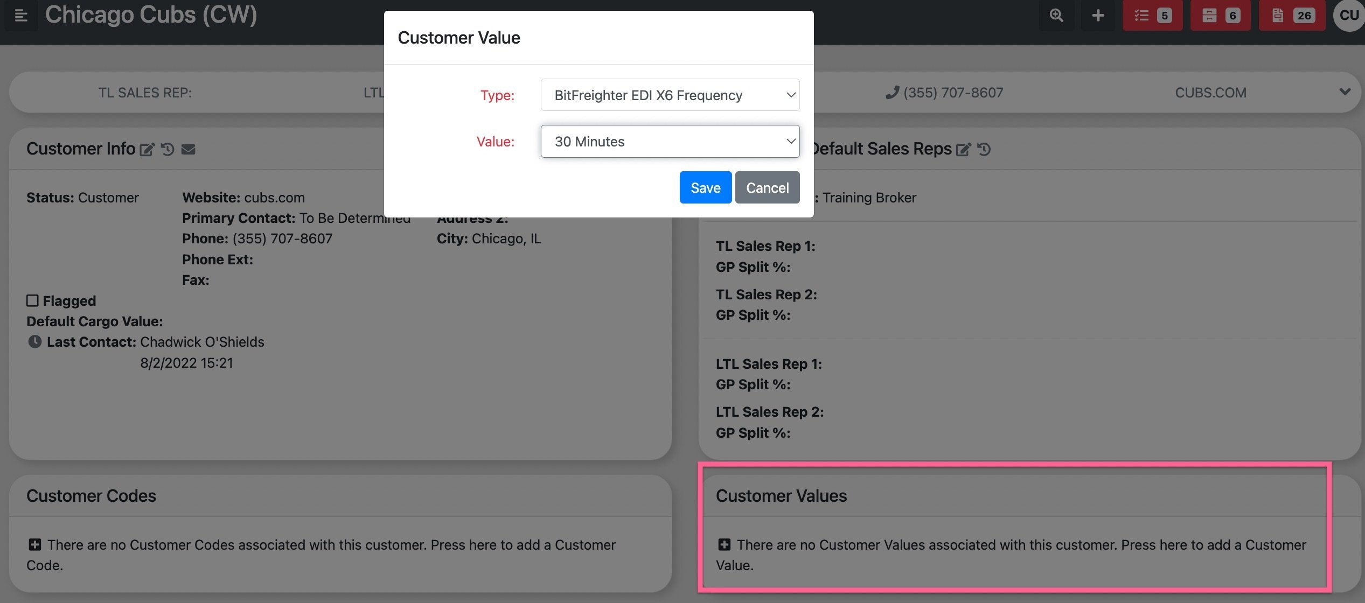The image size is (1365, 603).
Task: Click the Phone Ext label
Action: tap(217, 260)
